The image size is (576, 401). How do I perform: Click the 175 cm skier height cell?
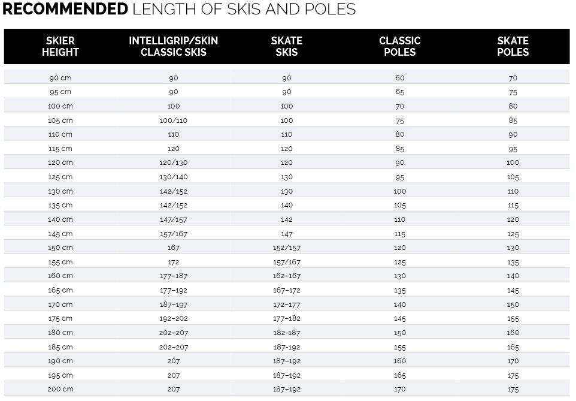click(x=60, y=318)
